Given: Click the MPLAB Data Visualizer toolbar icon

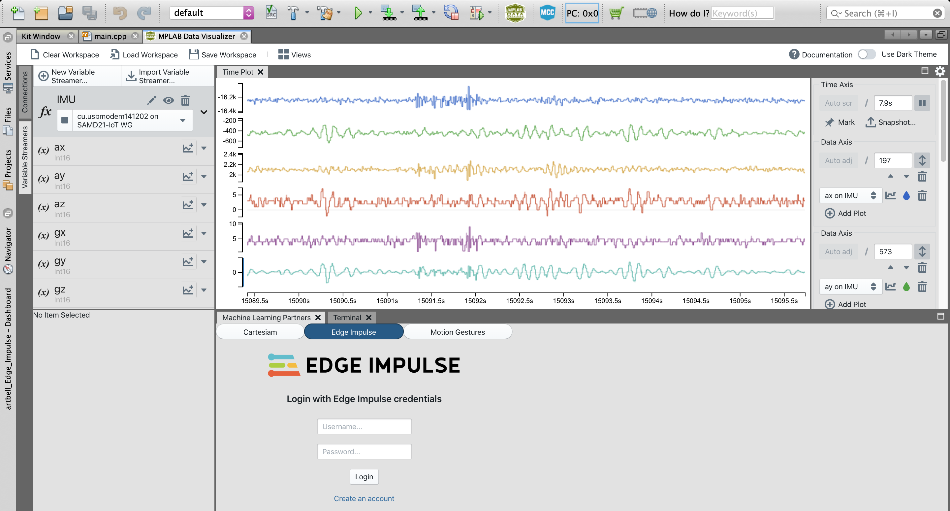Looking at the screenshot, I should [x=515, y=13].
